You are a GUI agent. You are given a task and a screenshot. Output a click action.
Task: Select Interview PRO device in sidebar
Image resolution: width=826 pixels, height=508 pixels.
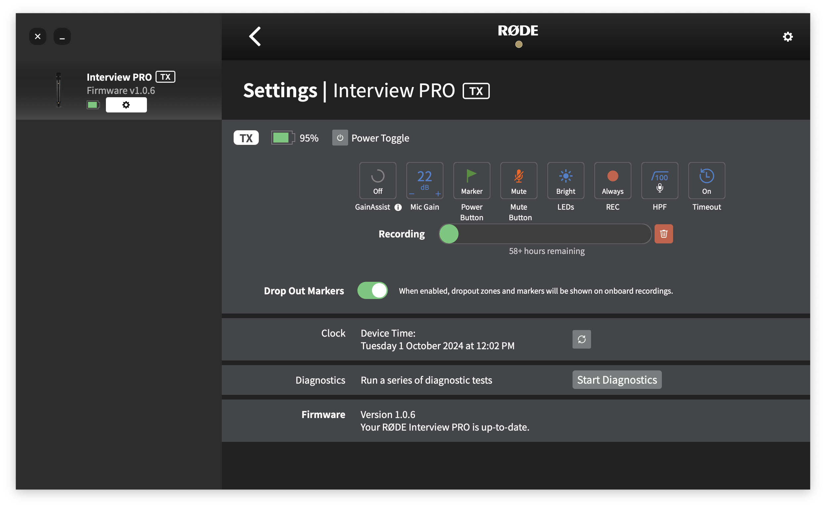[119, 77]
